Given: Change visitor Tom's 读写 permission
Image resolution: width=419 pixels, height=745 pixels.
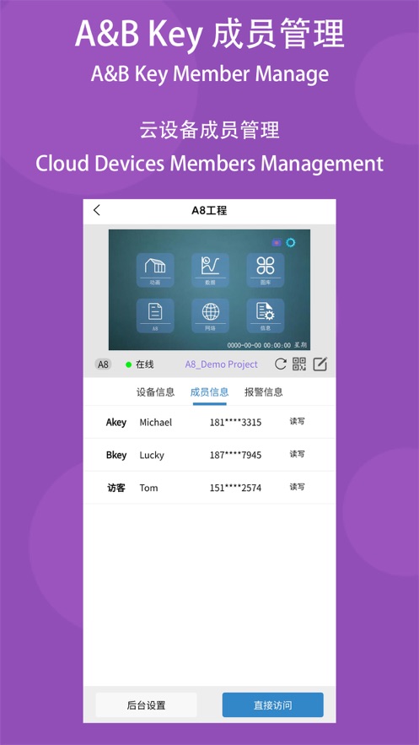Looking at the screenshot, I should pos(297,487).
